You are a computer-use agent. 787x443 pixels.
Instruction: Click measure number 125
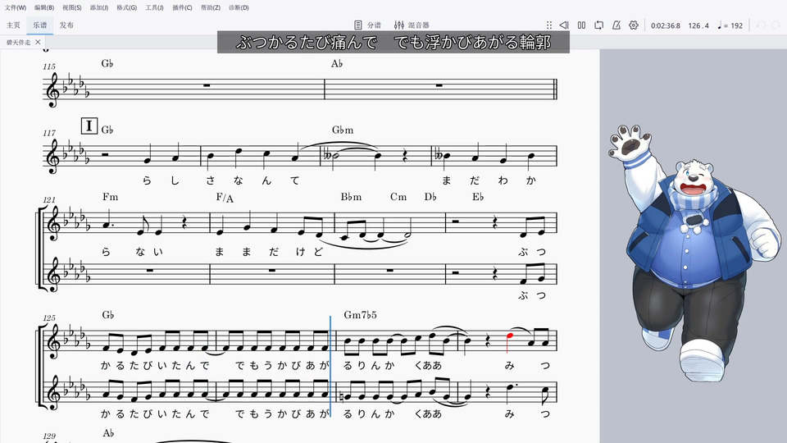coord(48,318)
